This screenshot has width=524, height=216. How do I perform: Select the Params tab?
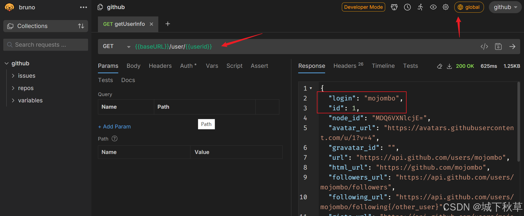pyautogui.click(x=108, y=66)
